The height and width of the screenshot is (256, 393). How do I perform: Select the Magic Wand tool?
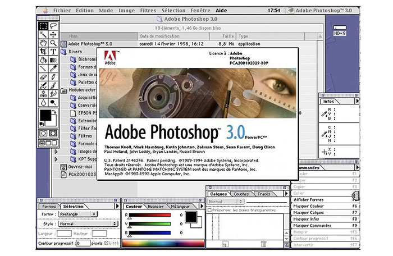point(43,34)
